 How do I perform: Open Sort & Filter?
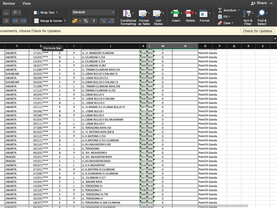248,17
